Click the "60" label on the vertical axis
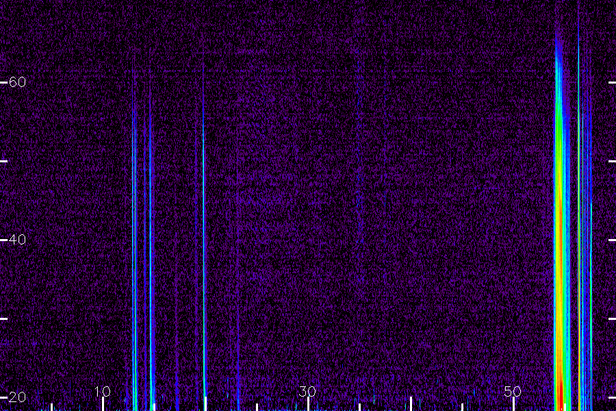 [x=17, y=82]
